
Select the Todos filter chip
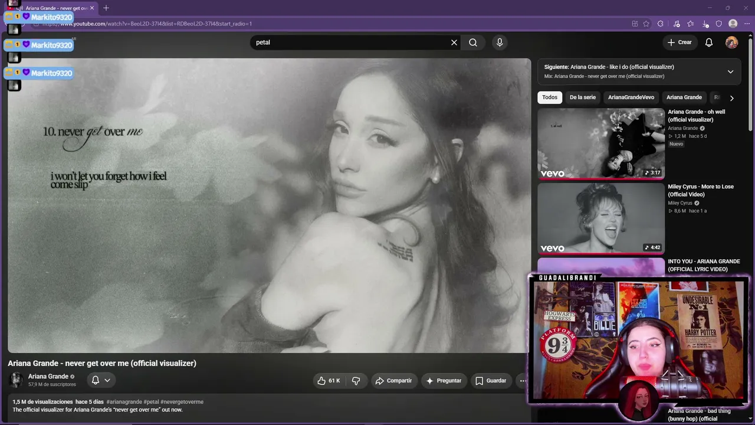(x=550, y=97)
